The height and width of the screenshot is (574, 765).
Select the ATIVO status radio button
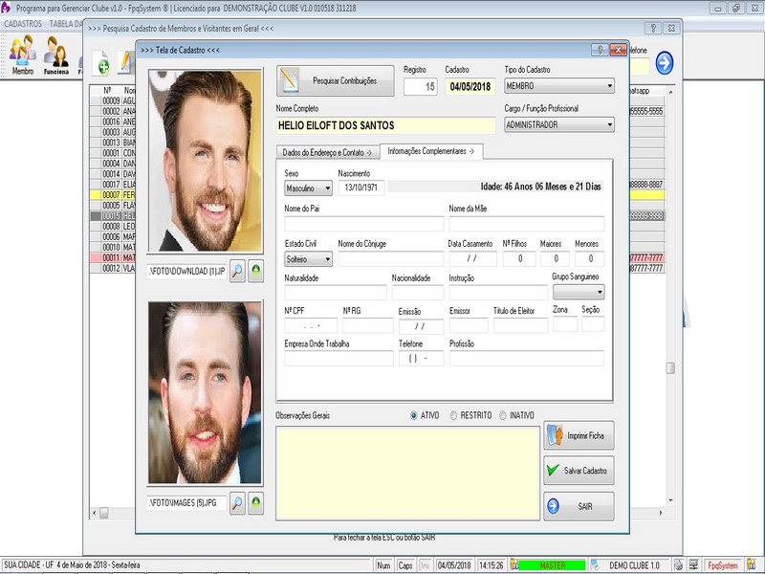[414, 415]
